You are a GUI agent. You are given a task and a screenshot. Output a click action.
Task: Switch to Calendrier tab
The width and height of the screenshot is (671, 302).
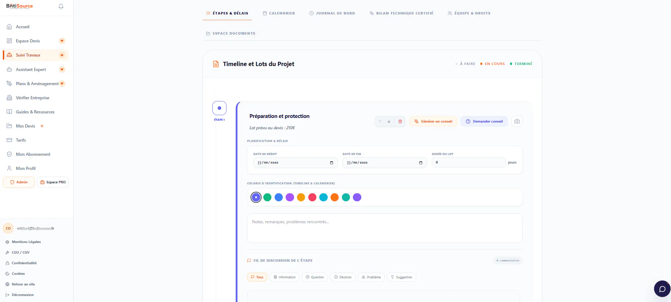pos(279,13)
